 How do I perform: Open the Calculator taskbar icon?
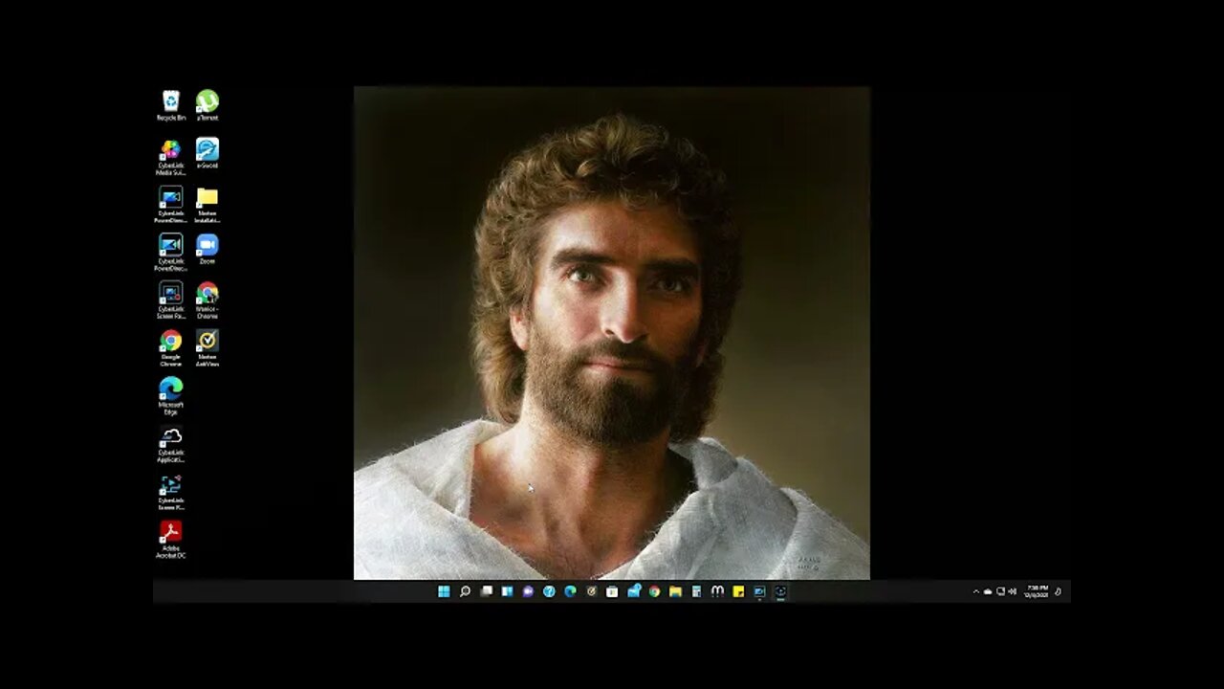696,591
